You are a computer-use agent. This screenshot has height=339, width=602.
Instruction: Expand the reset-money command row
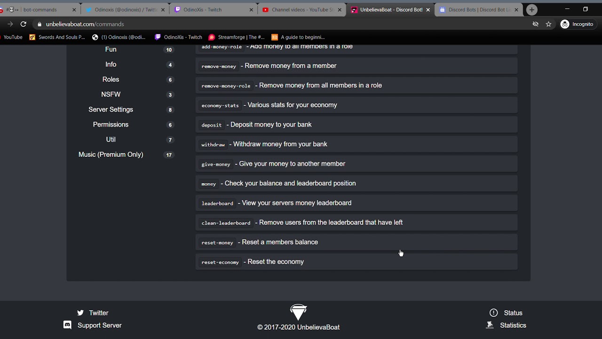coord(356,242)
